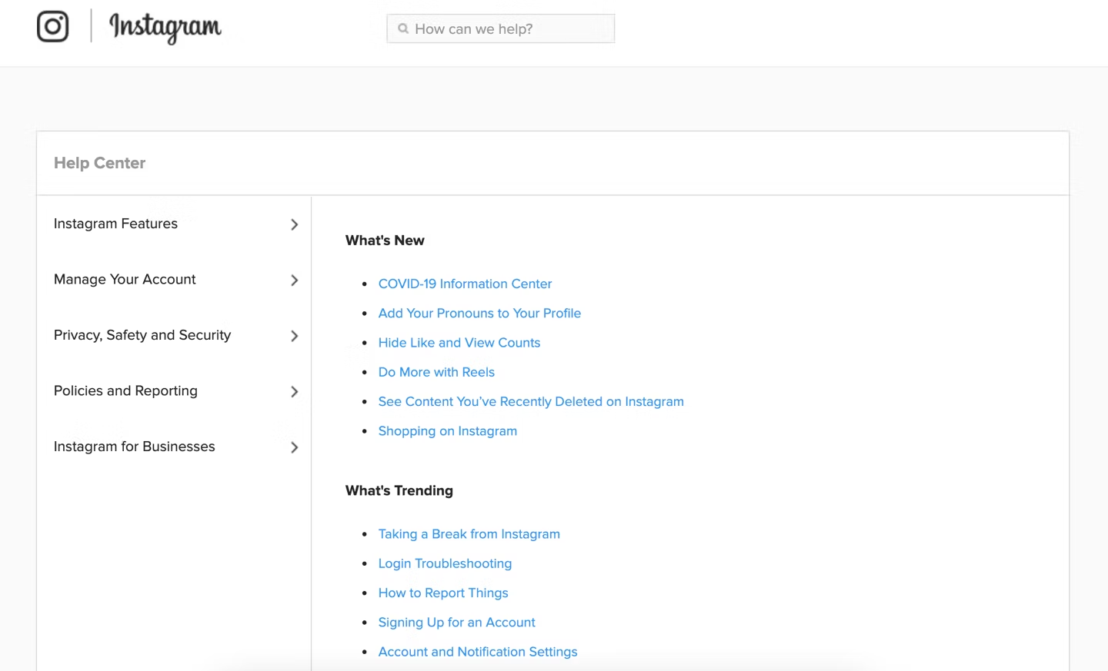
Task: Open Do More with Reels
Action: [436, 372]
